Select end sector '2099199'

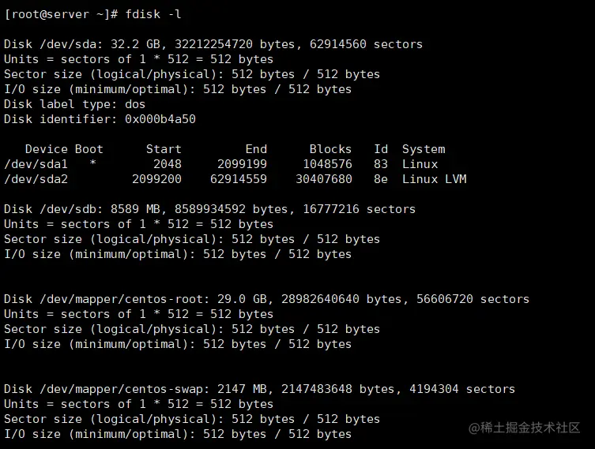(242, 164)
